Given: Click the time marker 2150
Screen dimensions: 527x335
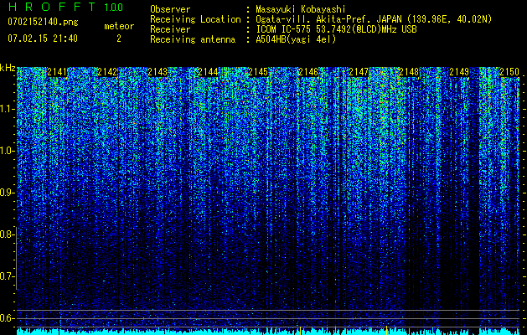Looking at the screenshot, I should pyautogui.click(x=509, y=72).
